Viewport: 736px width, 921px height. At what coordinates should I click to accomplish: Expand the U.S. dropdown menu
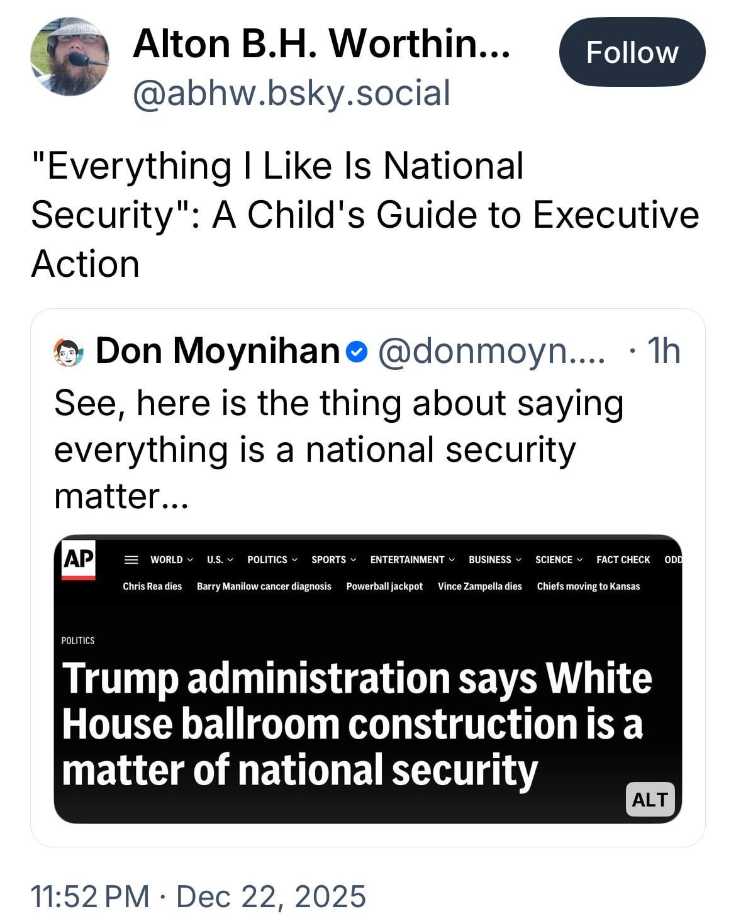pos(220,559)
